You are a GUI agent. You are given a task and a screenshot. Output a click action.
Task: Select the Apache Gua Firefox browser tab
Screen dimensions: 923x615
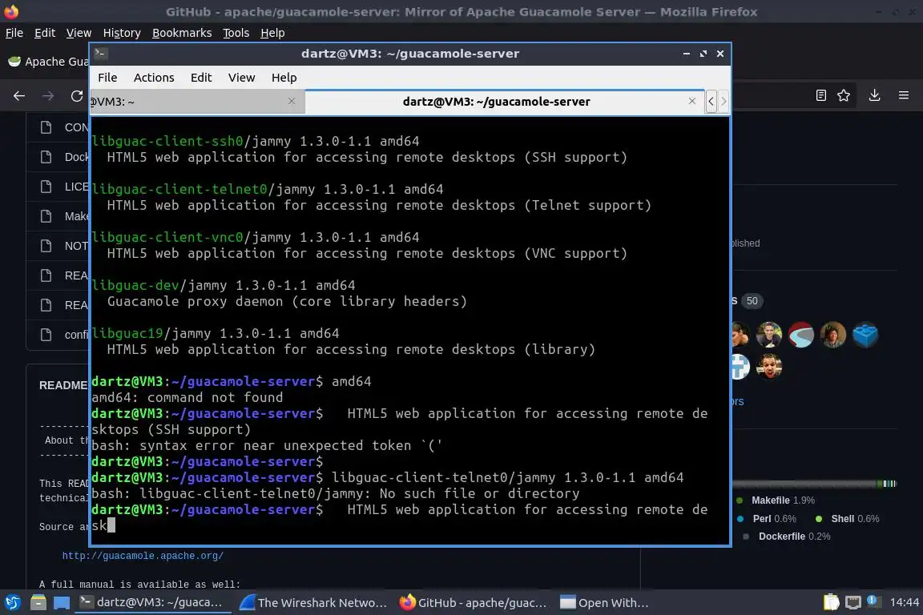pyautogui.click(x=47, y=62)
